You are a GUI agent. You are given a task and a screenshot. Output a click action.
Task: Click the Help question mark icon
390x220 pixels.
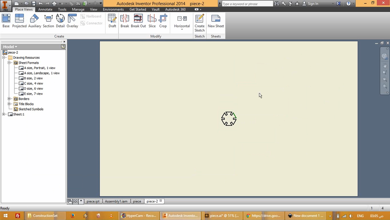tap(348, 3)
